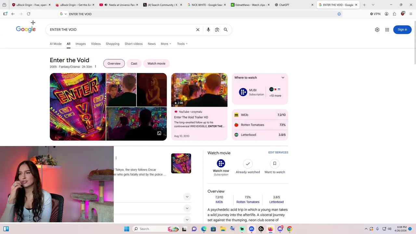Switch to Short videos tab
The image size is (416, 234).
(x=134, y=44)
